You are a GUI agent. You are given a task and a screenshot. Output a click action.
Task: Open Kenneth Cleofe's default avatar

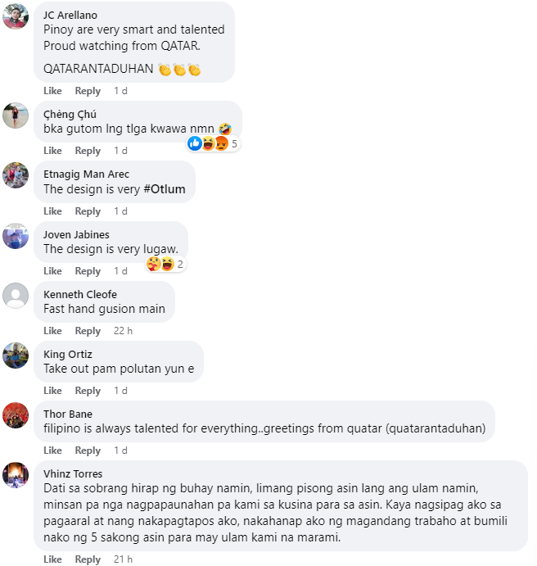click(x=16, y=295)
